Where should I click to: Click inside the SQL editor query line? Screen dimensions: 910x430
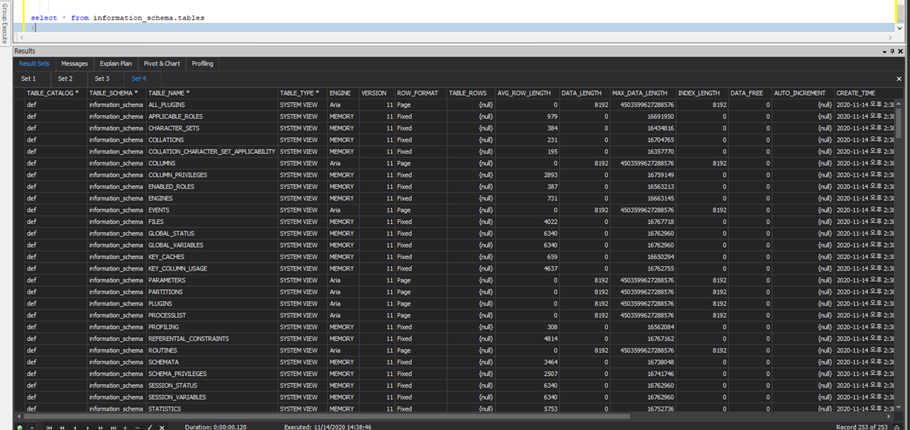(117, 18)
